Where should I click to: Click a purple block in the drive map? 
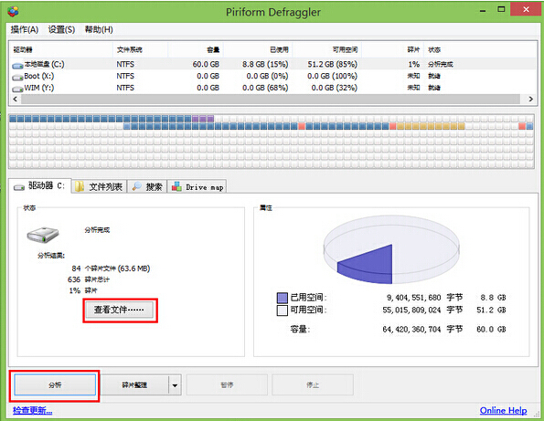(x=203, y=119)
